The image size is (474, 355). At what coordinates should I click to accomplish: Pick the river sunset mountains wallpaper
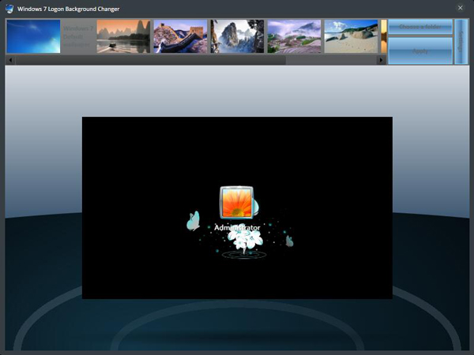[123, 36]
